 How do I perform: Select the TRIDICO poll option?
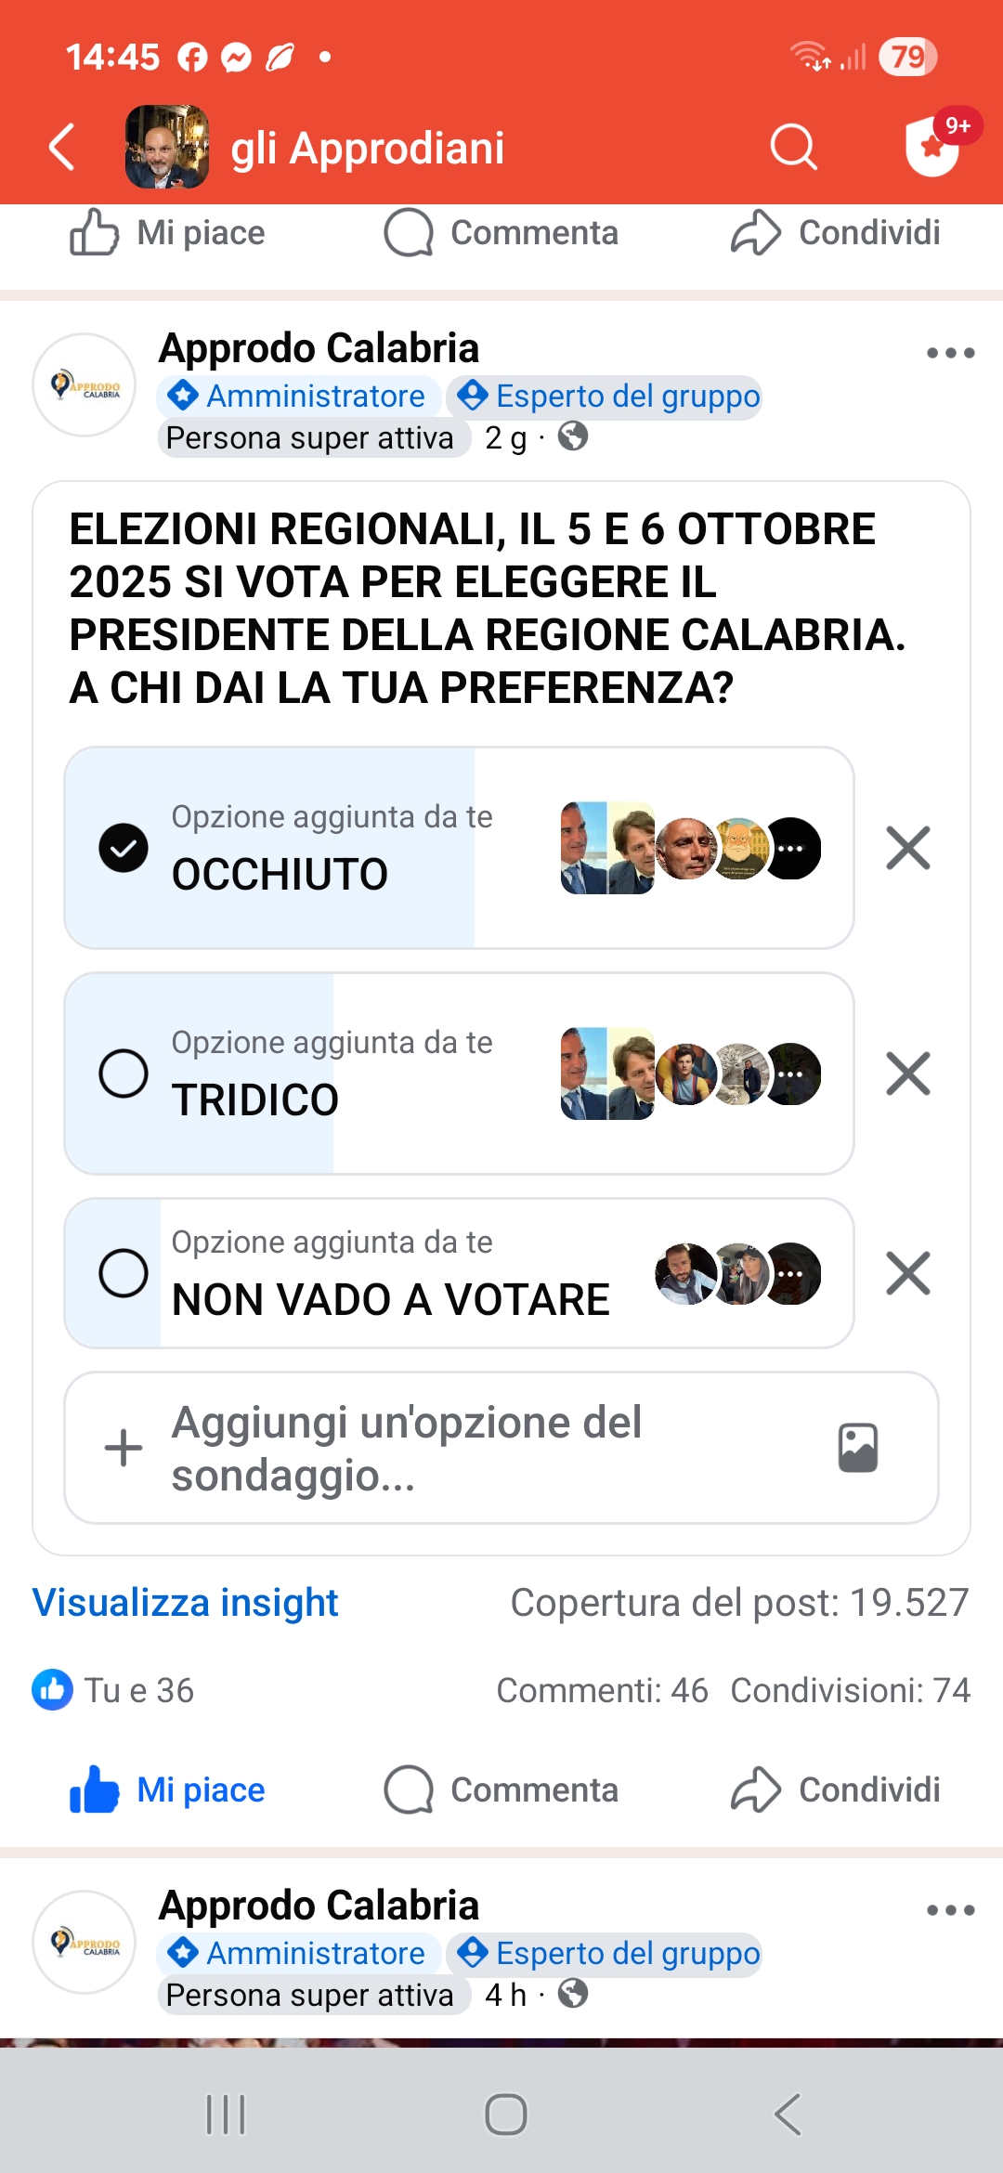tap(124, 1073)
